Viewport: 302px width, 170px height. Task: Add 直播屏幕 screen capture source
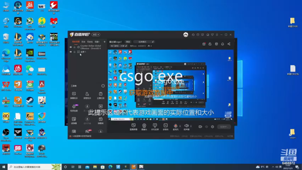pos(134,127)
